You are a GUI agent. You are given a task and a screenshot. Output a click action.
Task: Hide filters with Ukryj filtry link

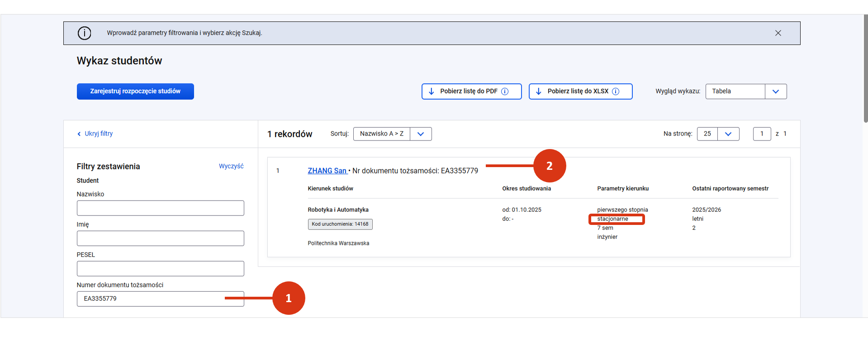[95, 134]
